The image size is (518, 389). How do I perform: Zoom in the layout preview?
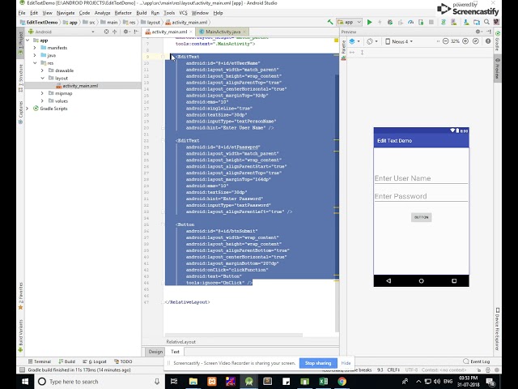point(465,41)
